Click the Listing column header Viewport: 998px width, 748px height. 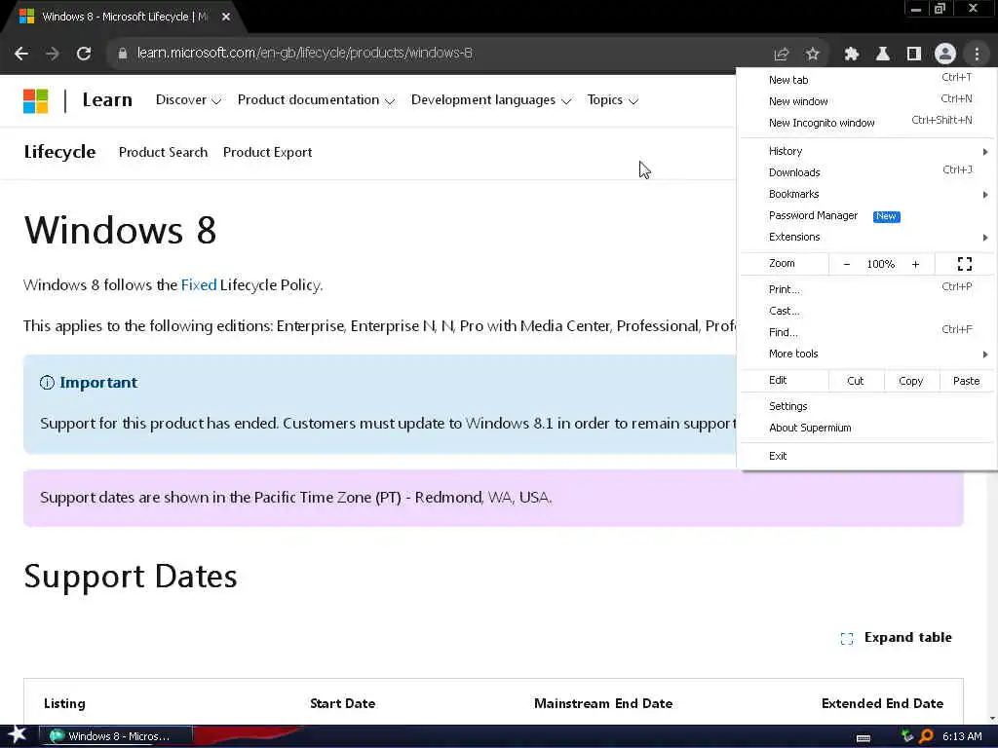65,703
